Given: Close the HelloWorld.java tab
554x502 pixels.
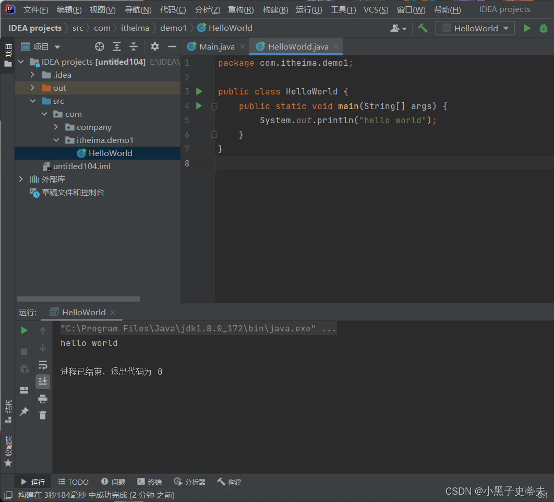Looking at the screenshot, I should point(336,46).
